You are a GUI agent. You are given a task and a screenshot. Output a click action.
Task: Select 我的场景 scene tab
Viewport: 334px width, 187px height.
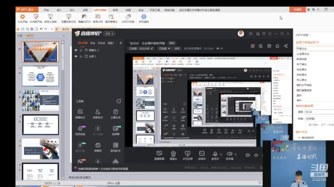pos(82,43)
